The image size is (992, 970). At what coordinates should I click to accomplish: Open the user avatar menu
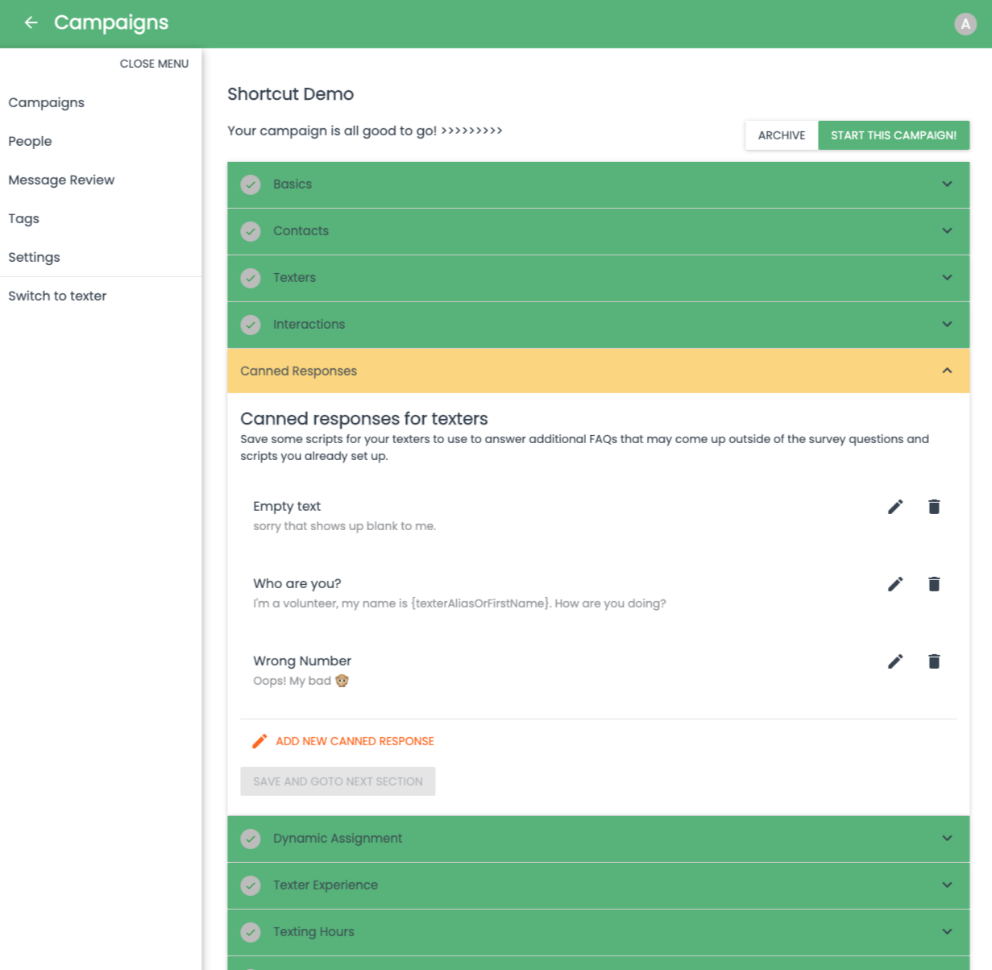point(965,24)
